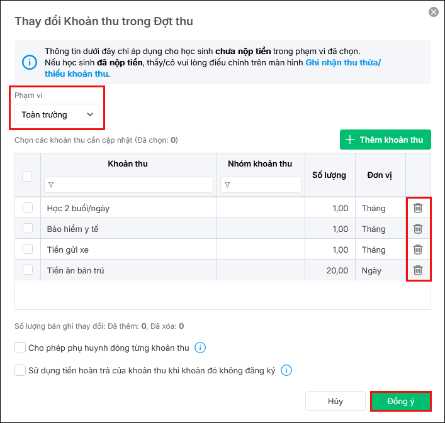This screenshot has width=445, height=423.
Task: Tick the select-all checkbox in table header
Action: coord(28,177)
